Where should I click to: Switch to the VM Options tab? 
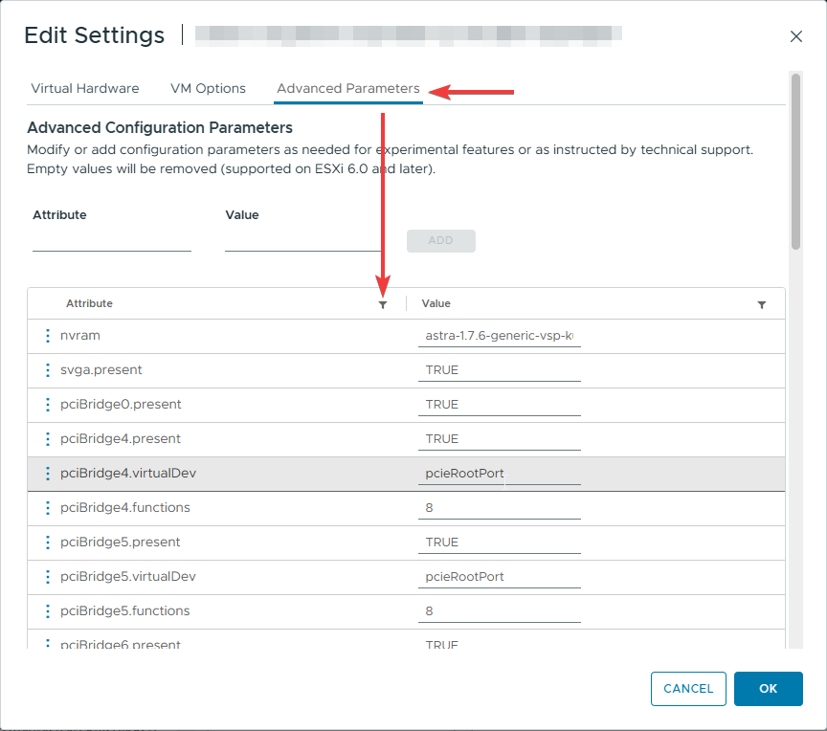click(x=208, y=88)
